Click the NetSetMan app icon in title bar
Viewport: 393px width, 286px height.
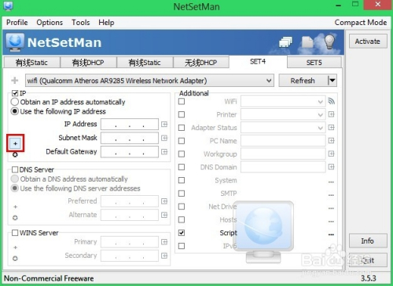click(8, 5)
